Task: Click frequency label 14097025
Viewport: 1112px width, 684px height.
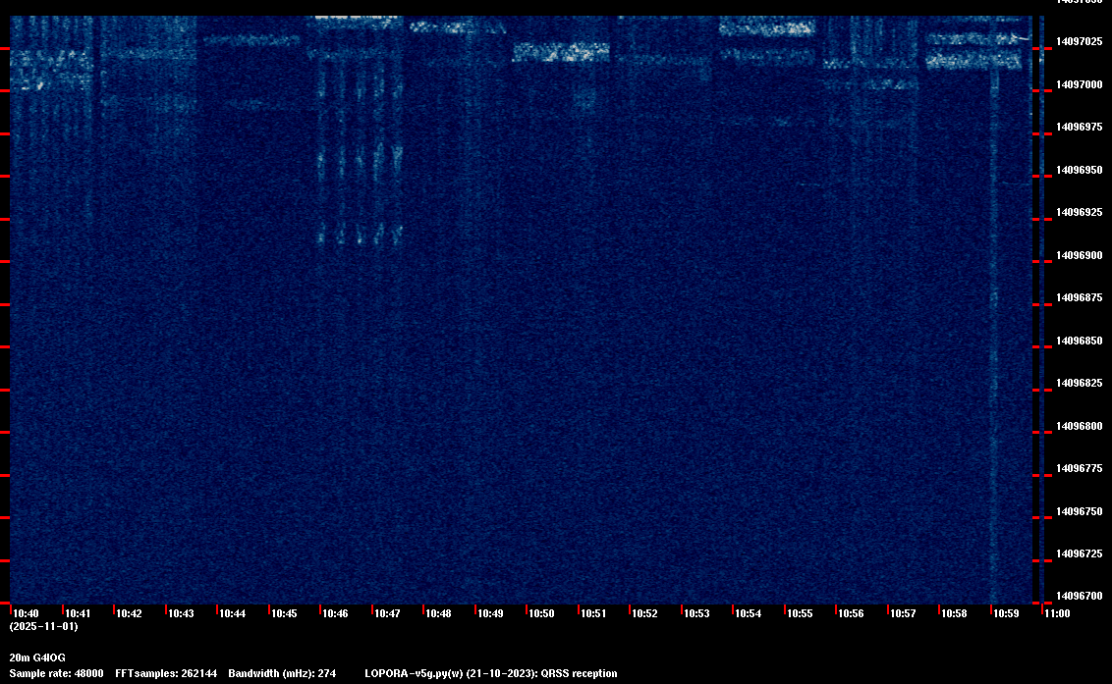Action: pos(1080,42)
